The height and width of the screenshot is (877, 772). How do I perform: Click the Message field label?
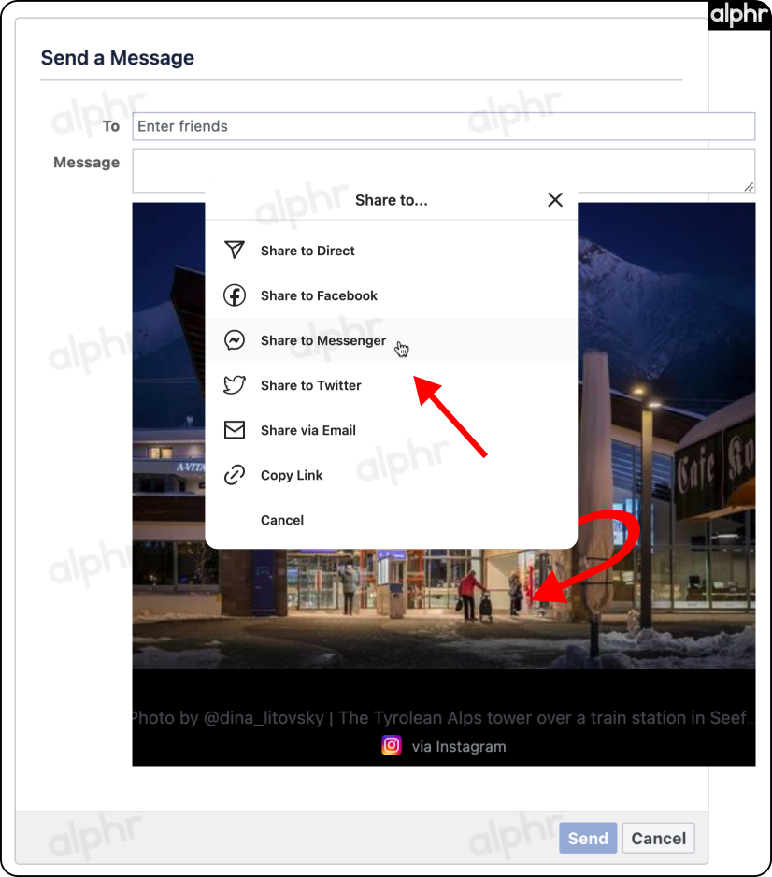(87, 162)
